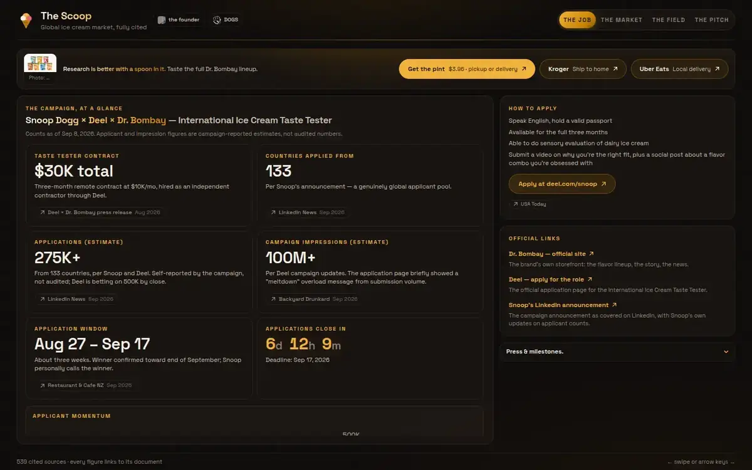
Task: Click Get the pint $3.96 button
Action: [467, 69]
